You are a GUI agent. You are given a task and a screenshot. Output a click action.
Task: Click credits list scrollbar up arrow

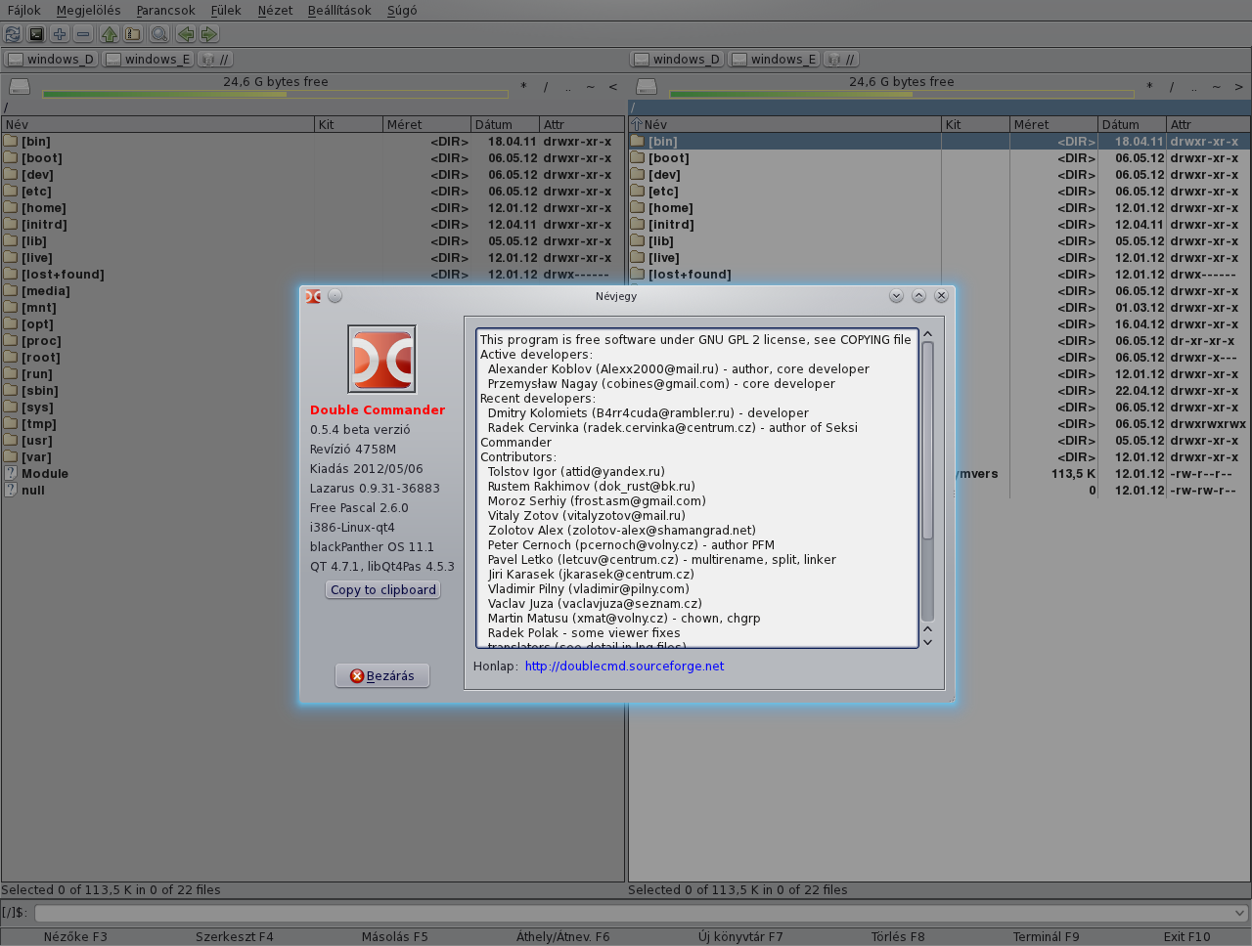(x=927, y=334)
